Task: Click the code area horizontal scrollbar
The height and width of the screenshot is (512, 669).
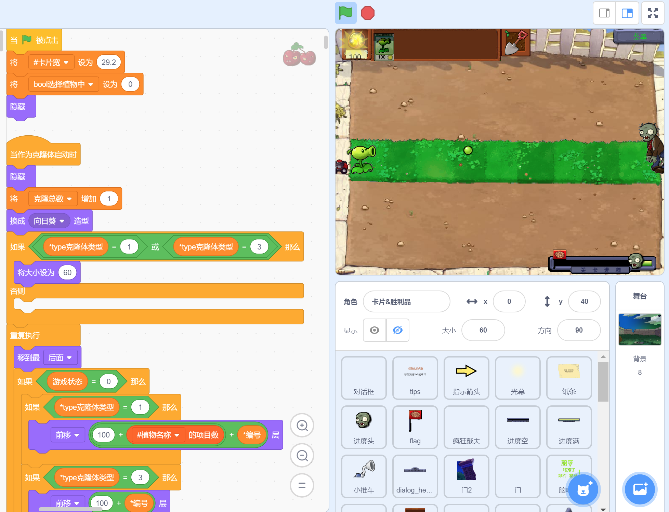Action: coord(70,509)
